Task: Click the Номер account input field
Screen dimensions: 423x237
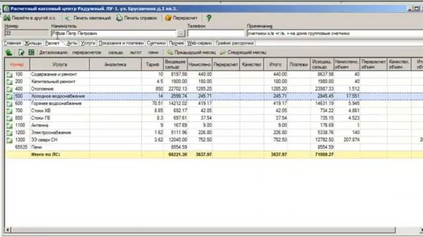Action: [x=26, y=34]
